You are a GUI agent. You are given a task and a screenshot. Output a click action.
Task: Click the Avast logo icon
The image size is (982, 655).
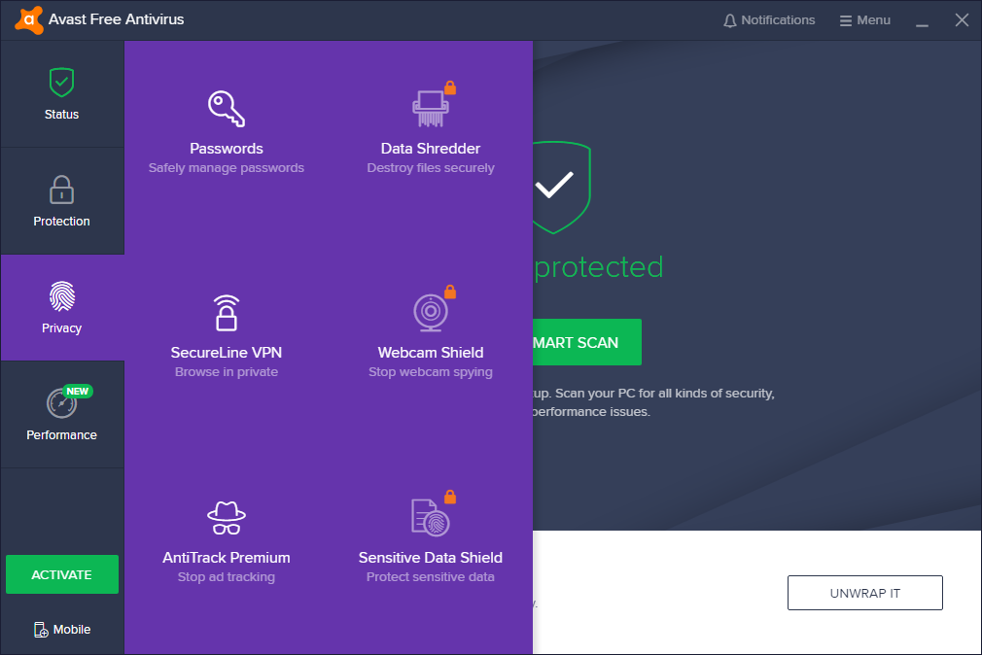coord(29,20)
